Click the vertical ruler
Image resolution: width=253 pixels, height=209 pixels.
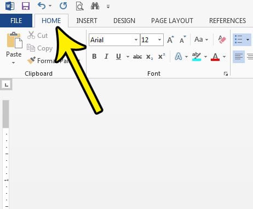(x=6, y=155)
